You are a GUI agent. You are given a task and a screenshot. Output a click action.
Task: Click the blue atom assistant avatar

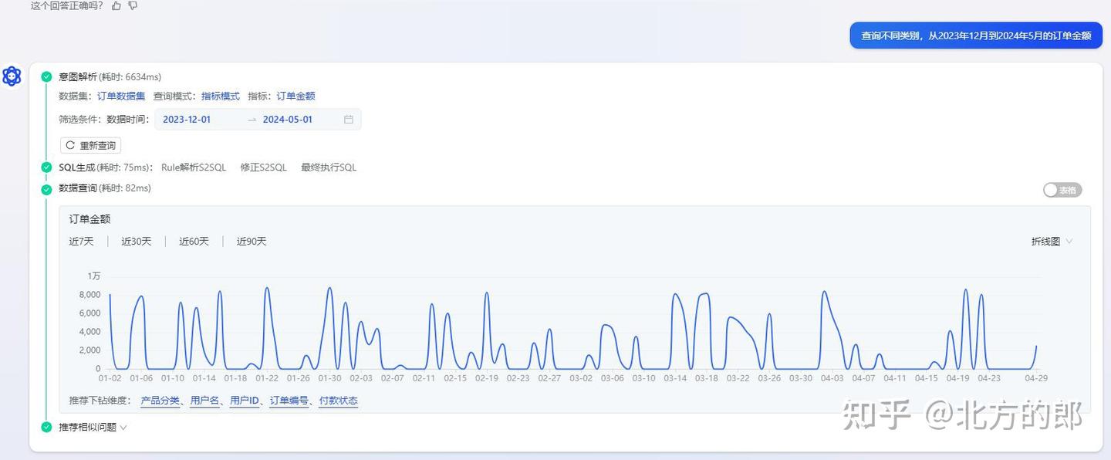pyautogui.click(x=12, y=76)
